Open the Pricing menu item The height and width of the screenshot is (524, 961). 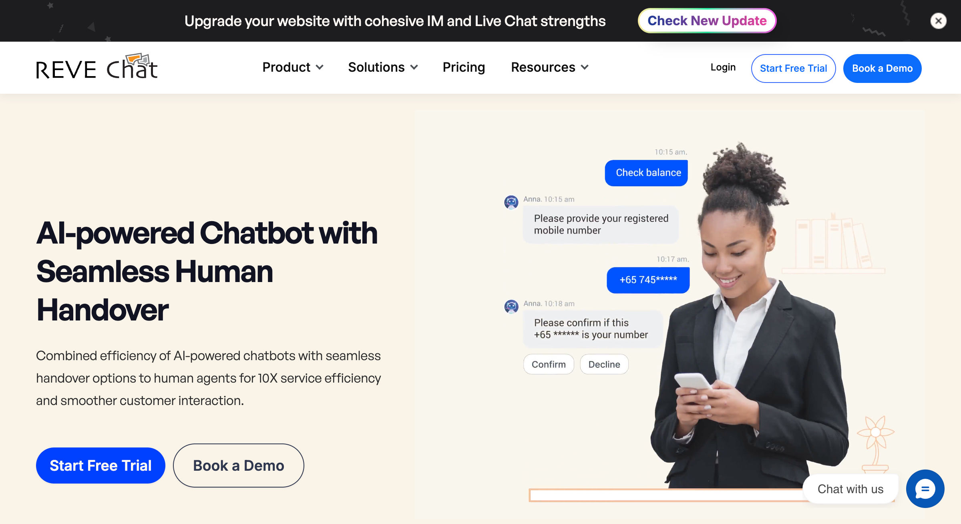pos(464,67)
